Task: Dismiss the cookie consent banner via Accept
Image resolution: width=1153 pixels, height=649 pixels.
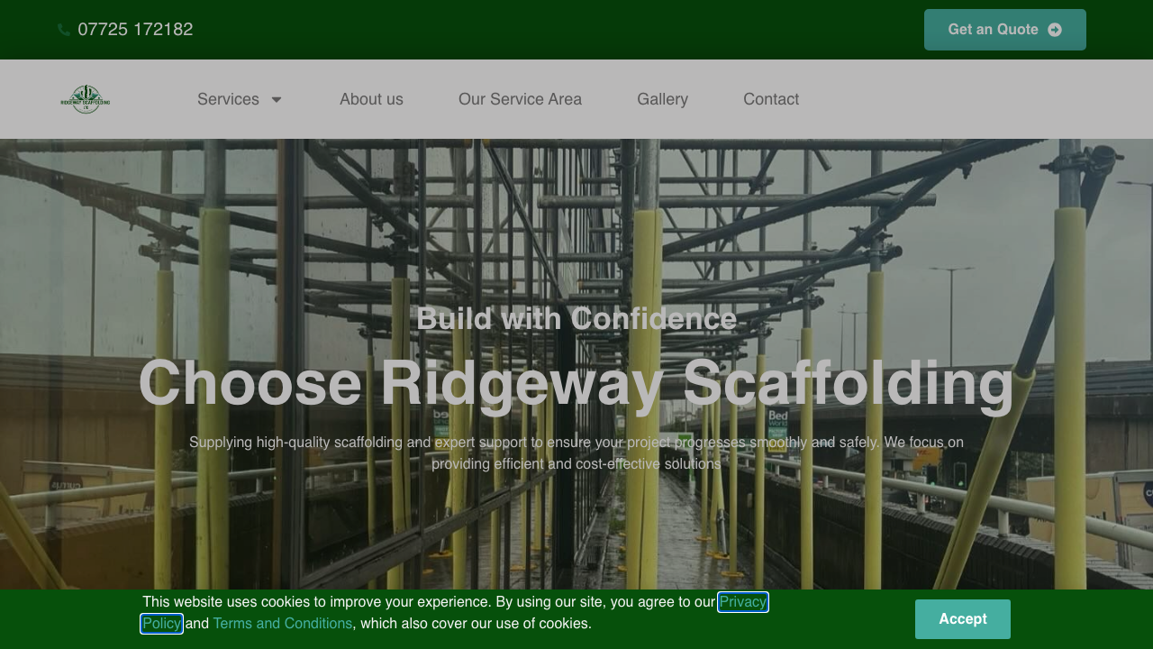Action: (962, 619)
